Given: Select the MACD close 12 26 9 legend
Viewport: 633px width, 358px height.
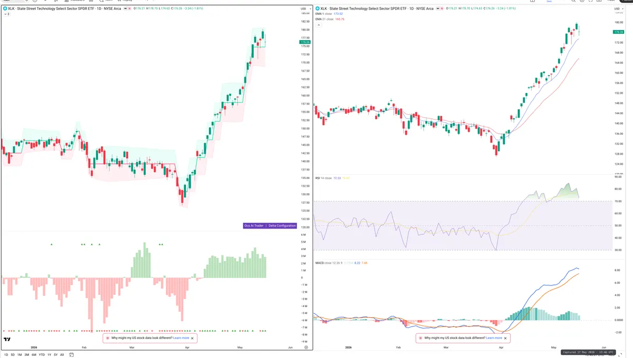Looking at the screenshot, I should point(340,262).
